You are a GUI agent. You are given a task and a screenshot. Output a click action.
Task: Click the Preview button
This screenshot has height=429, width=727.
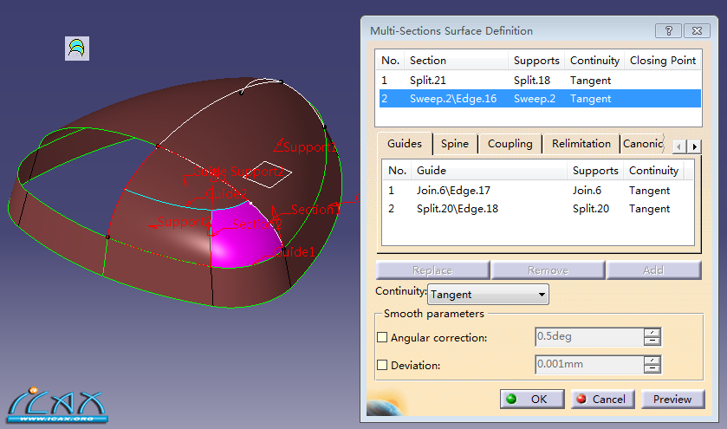click(672, 399)
